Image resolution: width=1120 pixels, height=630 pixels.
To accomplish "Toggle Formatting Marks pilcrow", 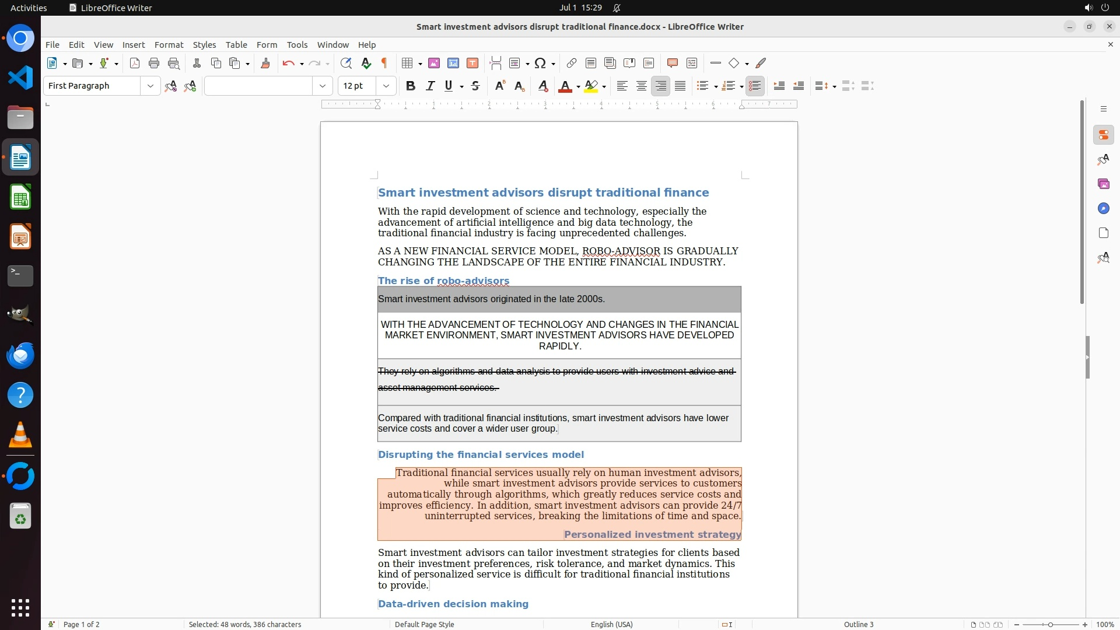I will pyautogui.click(x=384, y=64).
